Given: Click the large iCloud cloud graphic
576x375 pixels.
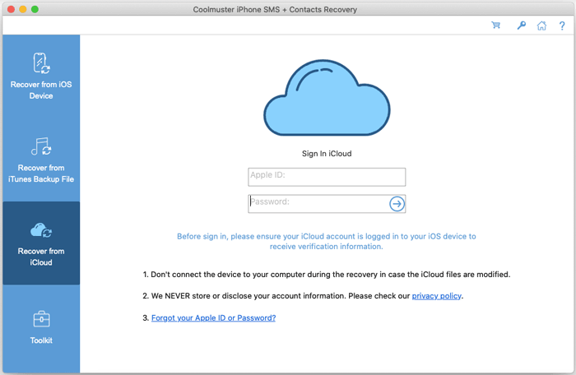Looking at the screenshot, I should [x=327, y=98].
